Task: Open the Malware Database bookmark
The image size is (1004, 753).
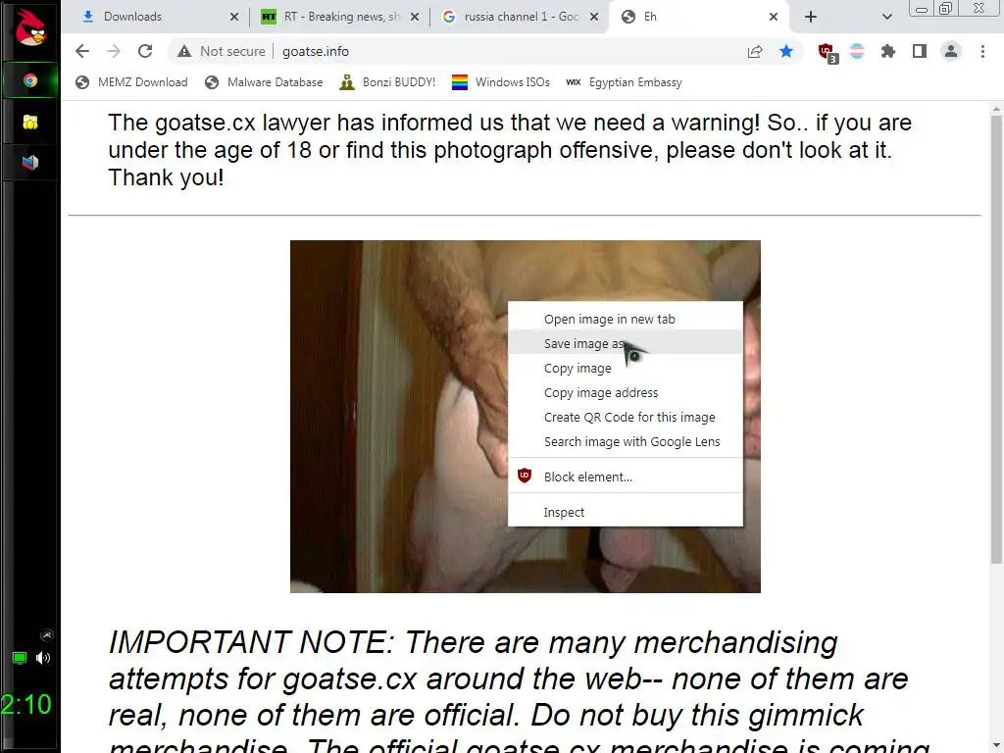Action: [264, 82]
